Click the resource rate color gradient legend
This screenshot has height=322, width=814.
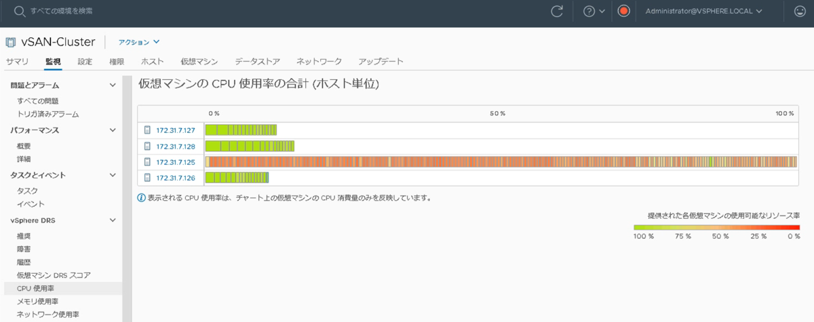(x=717, y=228)
